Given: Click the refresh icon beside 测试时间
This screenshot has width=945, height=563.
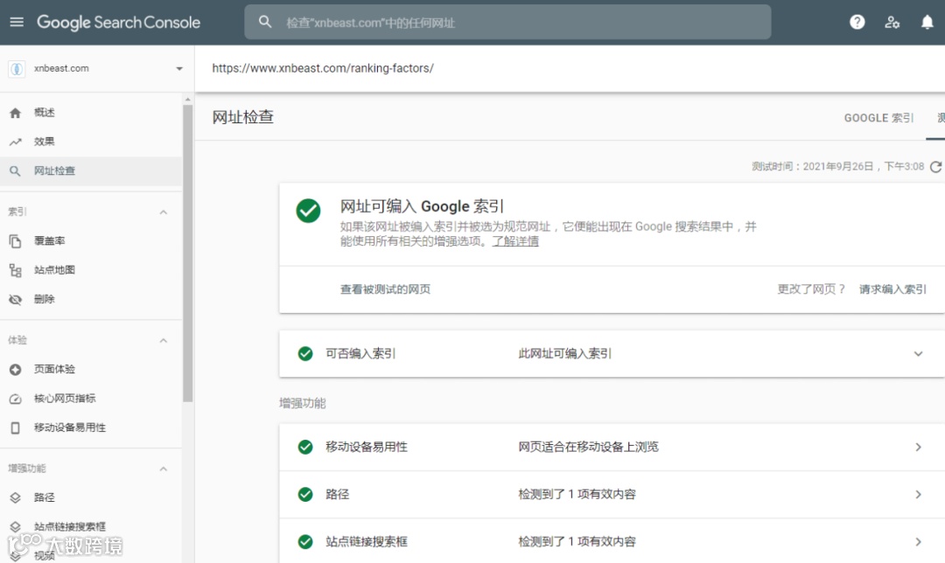Looking at the screenshot, I should coord(935,167).
